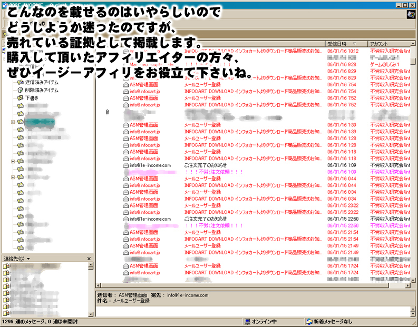
Task: Click envelope icon of info@1e-income.com 1:09 message
Action: [126, 165]
